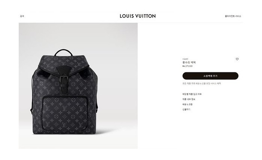Click the 몽수리 백팩 product title
The image size is (262, 160).
pos(189,62)
